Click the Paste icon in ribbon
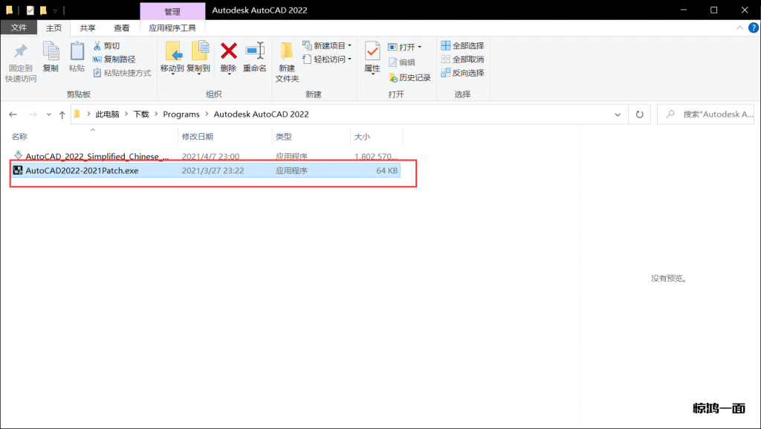761x429 pixels. pos(77,52)
